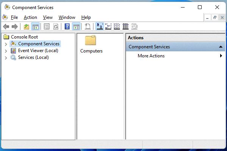Open the Action menu
The width and height of the screenshot is (227, 151).
30,17
